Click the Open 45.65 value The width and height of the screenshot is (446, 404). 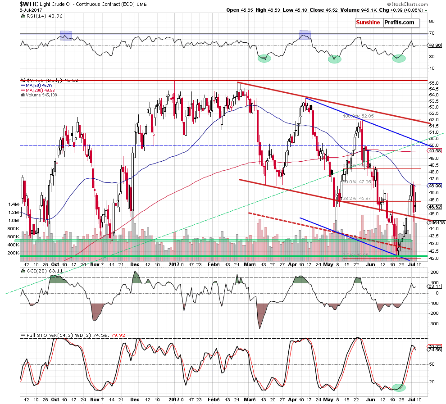tap(240, 10)
